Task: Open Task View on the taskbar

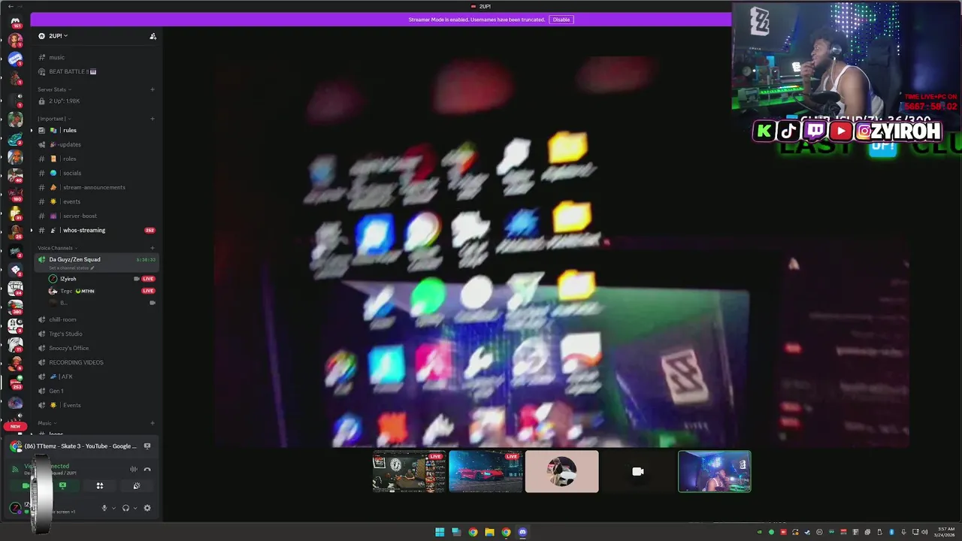Action: coord(456,532)
